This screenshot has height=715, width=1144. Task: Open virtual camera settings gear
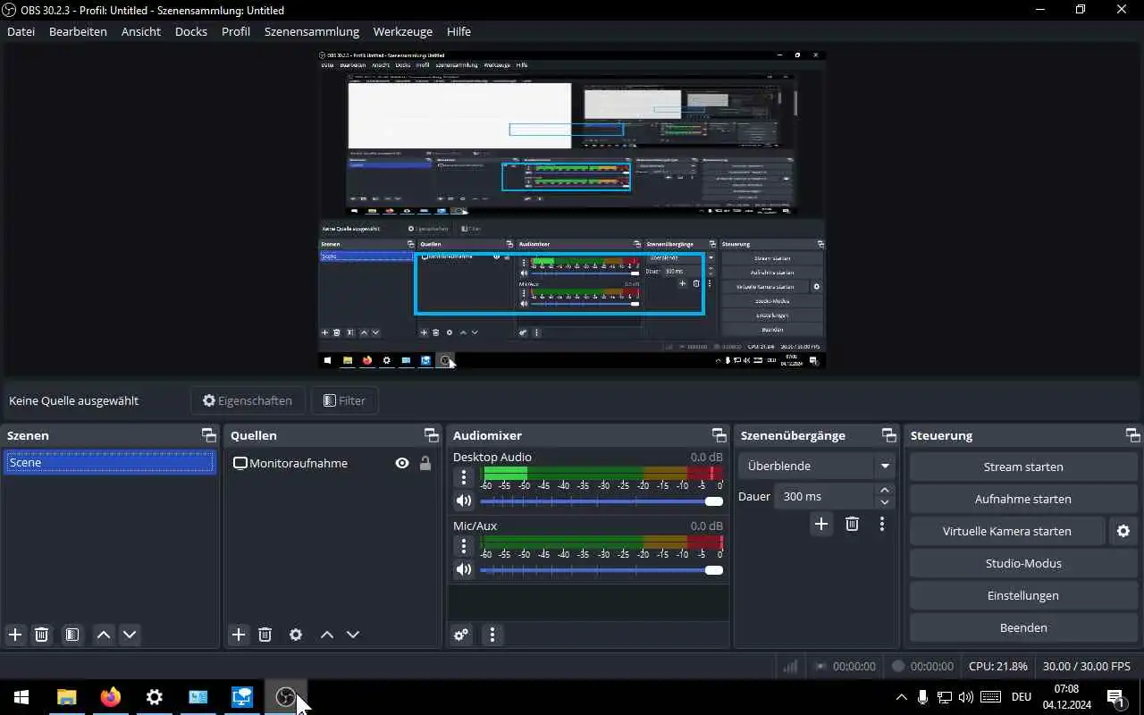point(1123,531)
